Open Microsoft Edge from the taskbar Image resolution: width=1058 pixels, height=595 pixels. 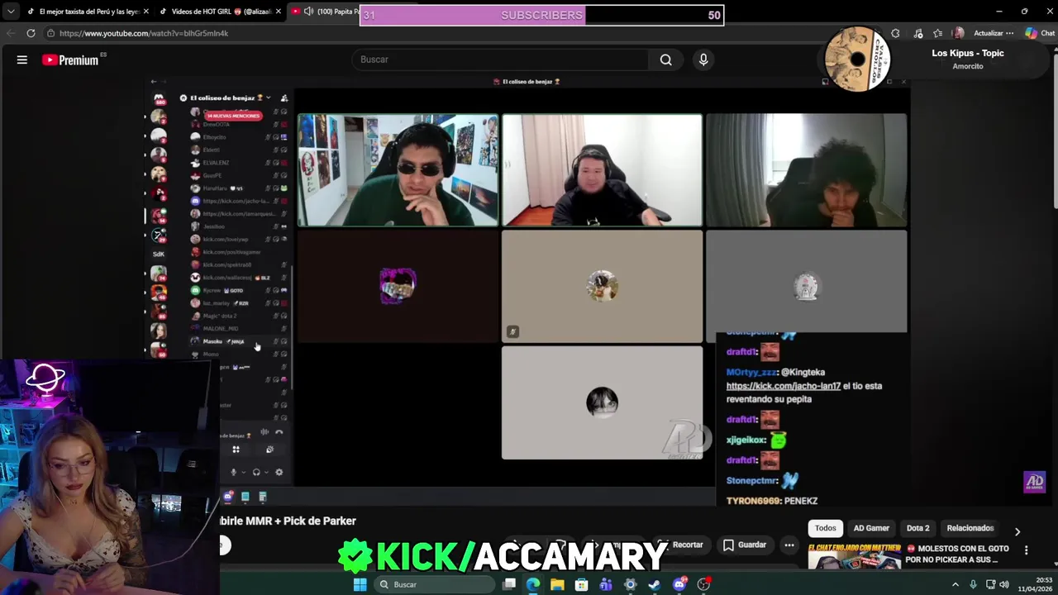pyautogui.click(x=533, y=584)
